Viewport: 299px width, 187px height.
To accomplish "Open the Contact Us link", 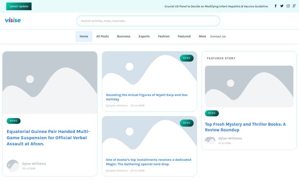I will [218, 37].
